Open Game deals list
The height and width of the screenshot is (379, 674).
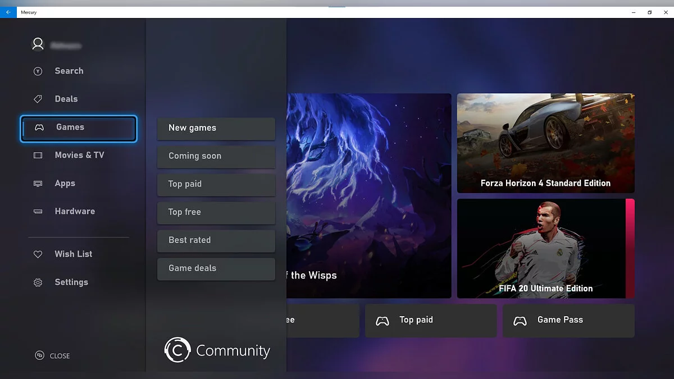[x=216, y=269]
